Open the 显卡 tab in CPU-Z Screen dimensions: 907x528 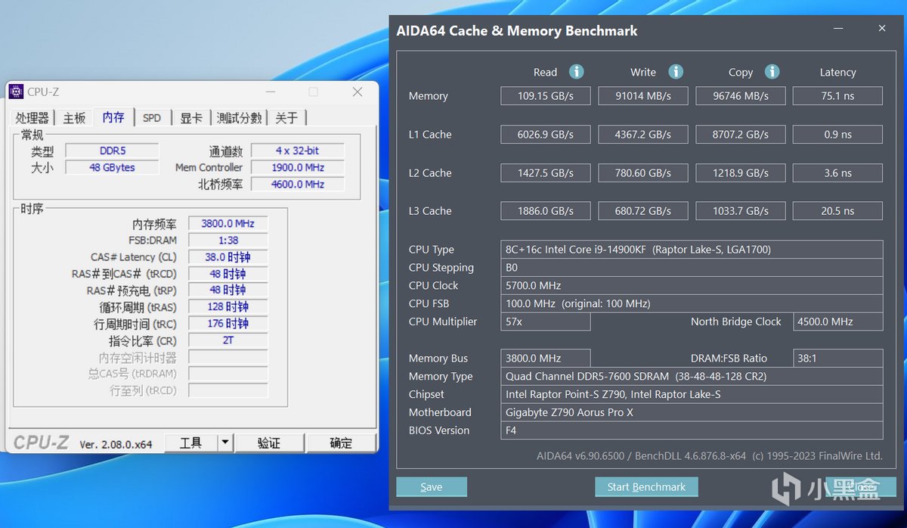coord(191,118)
